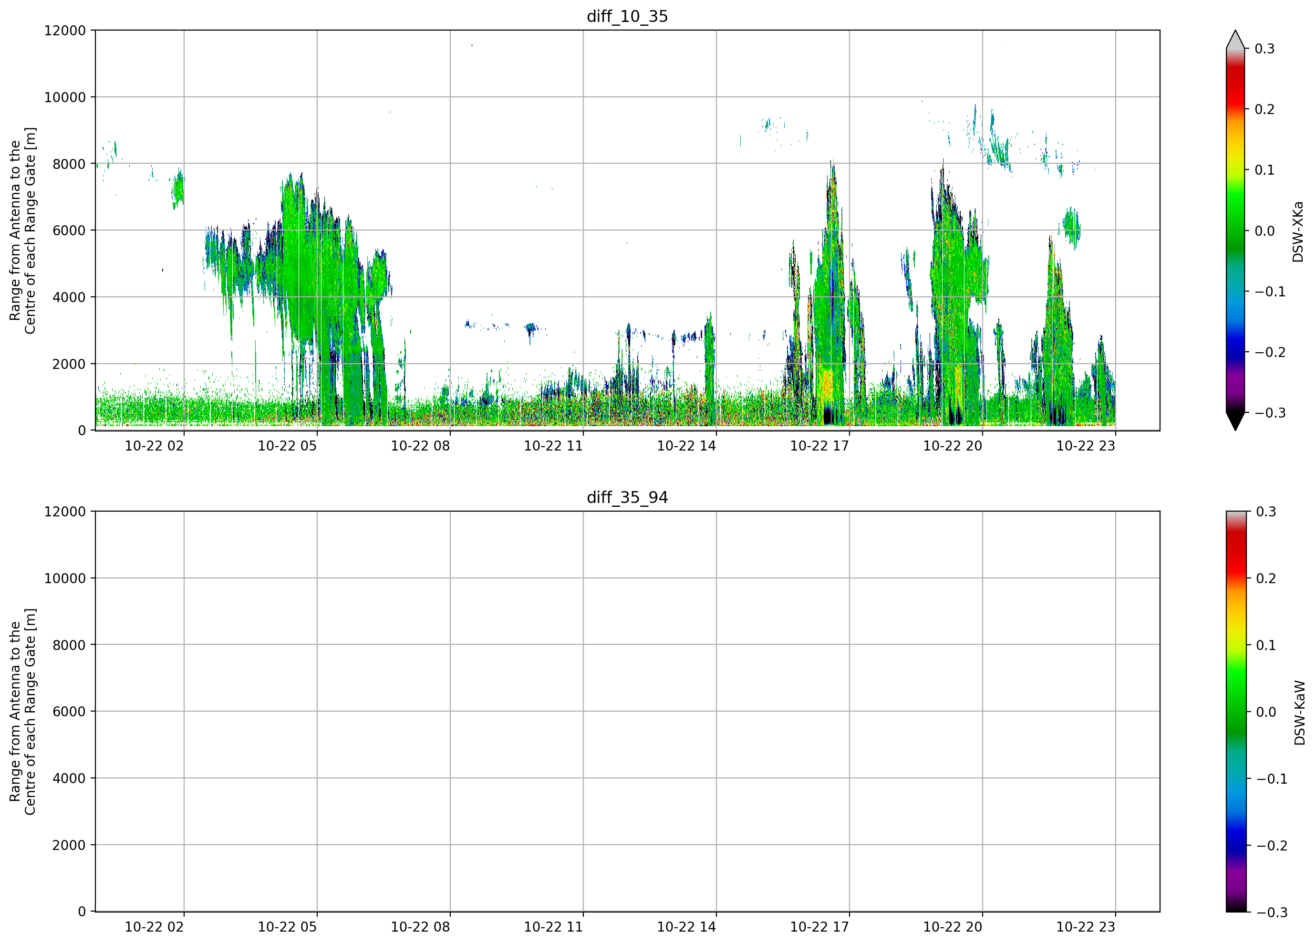1316x944 pixels.
Task: Click the 10-22 20 x-tick under diff_10_35
Action: 953,446
